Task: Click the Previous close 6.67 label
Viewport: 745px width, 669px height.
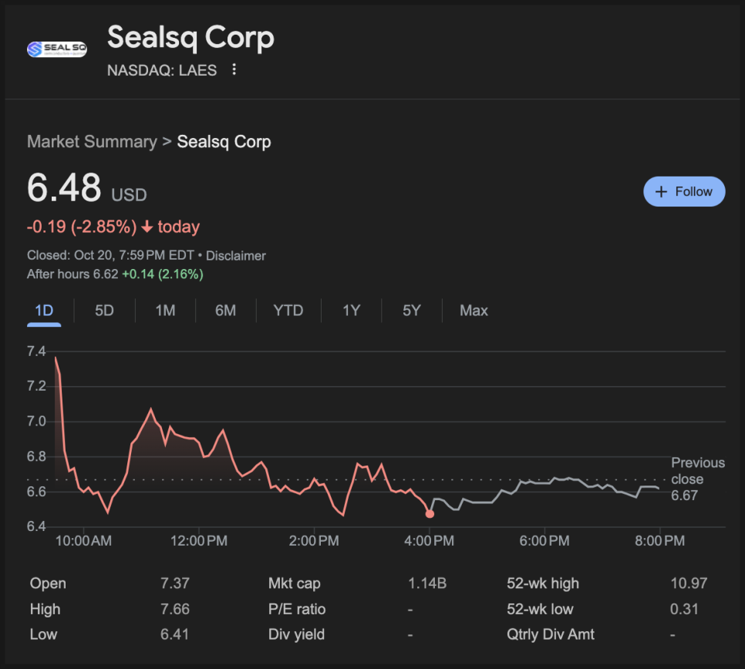Action: (697, 479)
